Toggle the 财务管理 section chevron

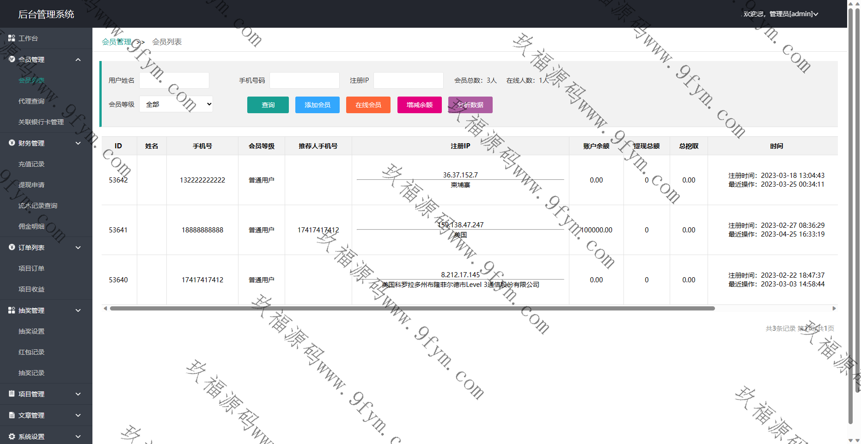pos(78,143)
